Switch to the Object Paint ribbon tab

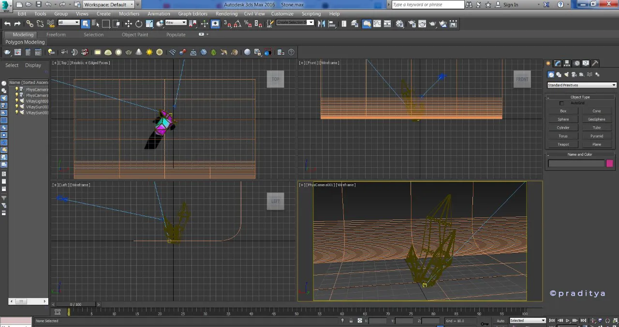pos(135,35)
